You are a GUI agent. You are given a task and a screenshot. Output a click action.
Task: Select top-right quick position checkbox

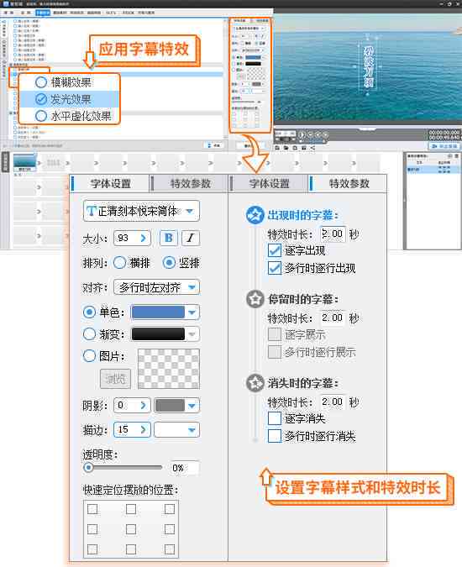pyautogui.click(x=169, y=509)
